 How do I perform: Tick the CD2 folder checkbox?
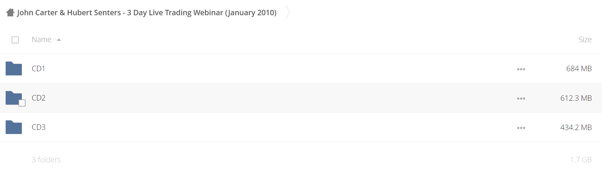pos(22,103)
